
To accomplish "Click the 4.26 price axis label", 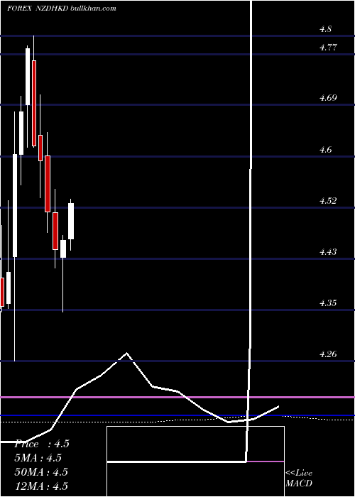I will 328,354.
